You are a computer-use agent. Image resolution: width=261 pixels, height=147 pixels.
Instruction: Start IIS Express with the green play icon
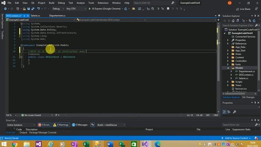(90, 9)
